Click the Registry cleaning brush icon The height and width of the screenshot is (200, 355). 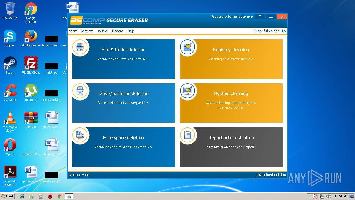click(x=187, y=47)
